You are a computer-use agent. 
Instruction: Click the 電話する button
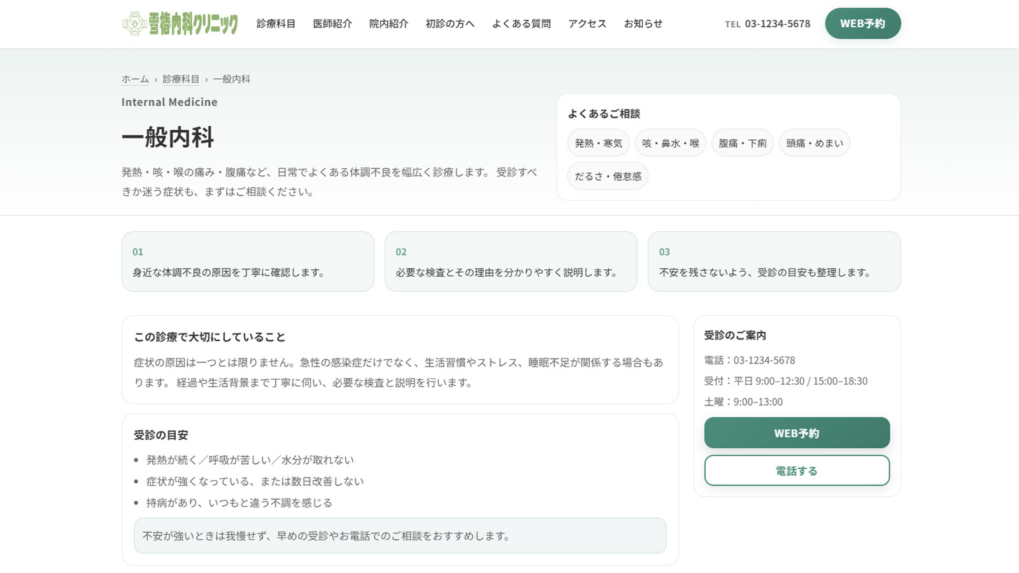[x=797, y=470]
